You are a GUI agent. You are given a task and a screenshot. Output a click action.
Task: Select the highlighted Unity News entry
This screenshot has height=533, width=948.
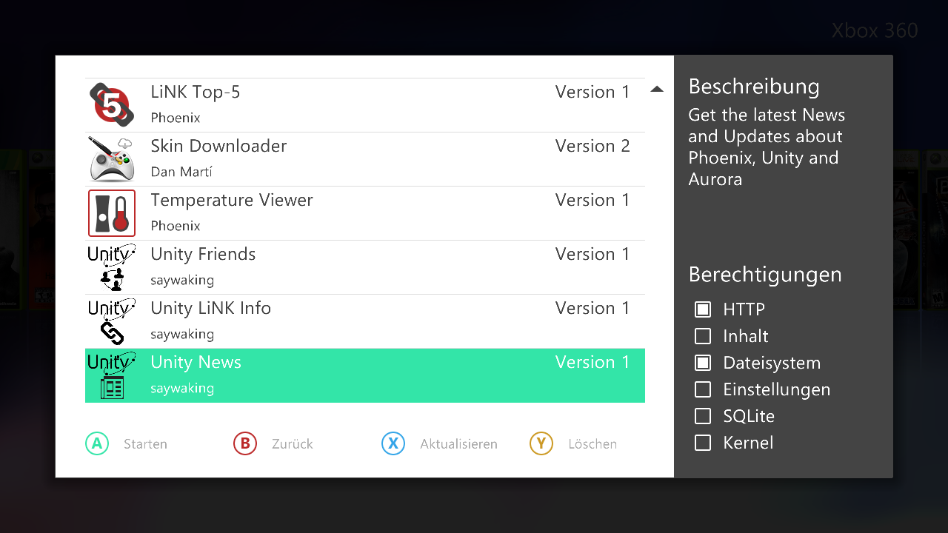(x=365, y=375)
